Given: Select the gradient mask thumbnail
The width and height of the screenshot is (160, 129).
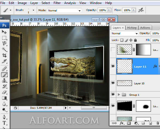Looking at the screenshot, I should [x=143, y=49].
